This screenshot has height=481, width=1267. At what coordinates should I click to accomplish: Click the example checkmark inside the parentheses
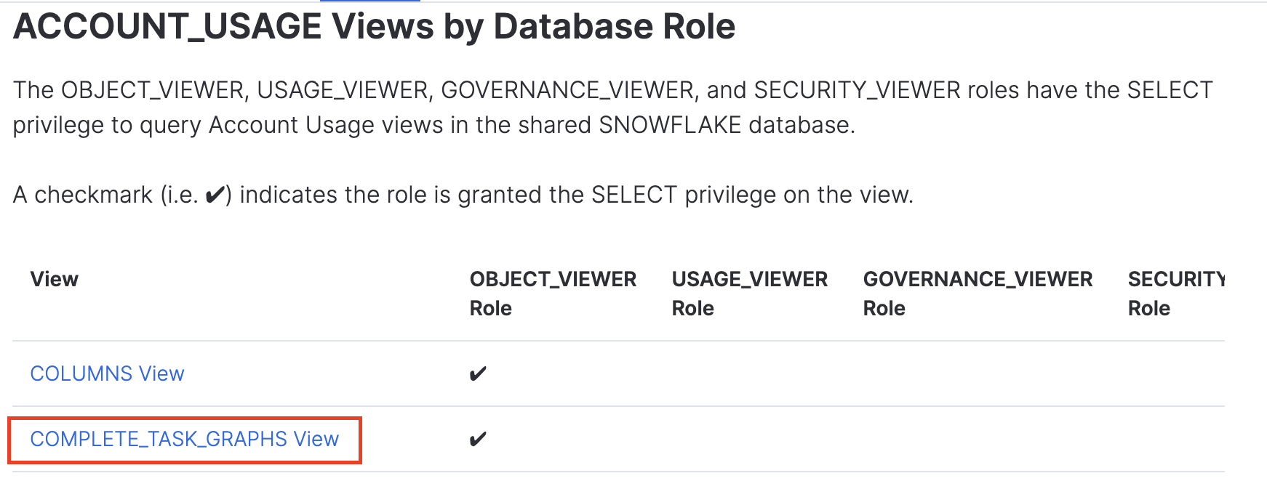(x=215, y=195)
